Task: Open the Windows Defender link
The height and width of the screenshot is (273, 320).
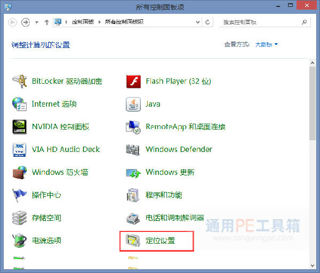Action: (x=179, y=149)
